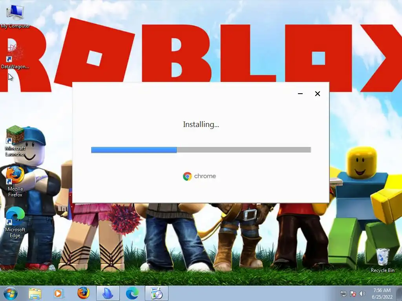Minimize the Chrome installer window
The width and height of the screenshot is (402, 301).
300,94
